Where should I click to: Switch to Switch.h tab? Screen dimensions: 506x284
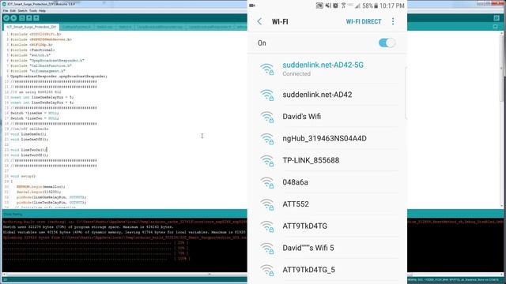pyautogui.click(x=125, y=27)
